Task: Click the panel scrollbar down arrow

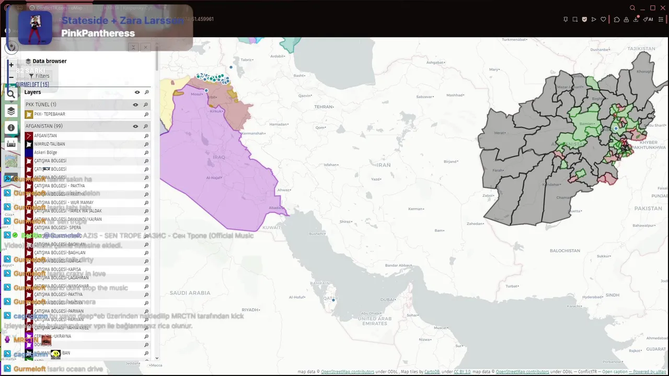Action: [157, 359]
